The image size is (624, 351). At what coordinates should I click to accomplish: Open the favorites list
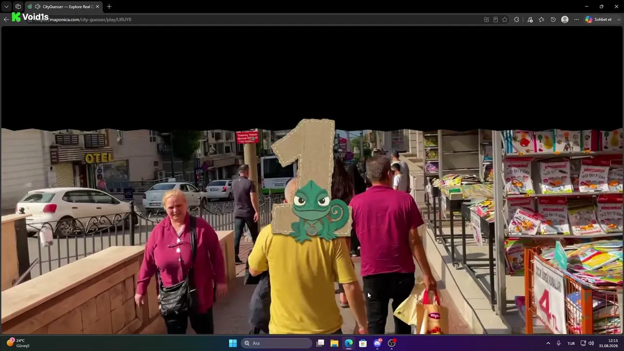(541, 19)
